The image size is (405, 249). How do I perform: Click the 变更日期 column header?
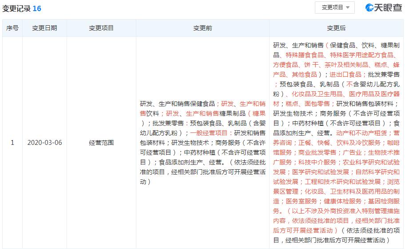[44, 28]
